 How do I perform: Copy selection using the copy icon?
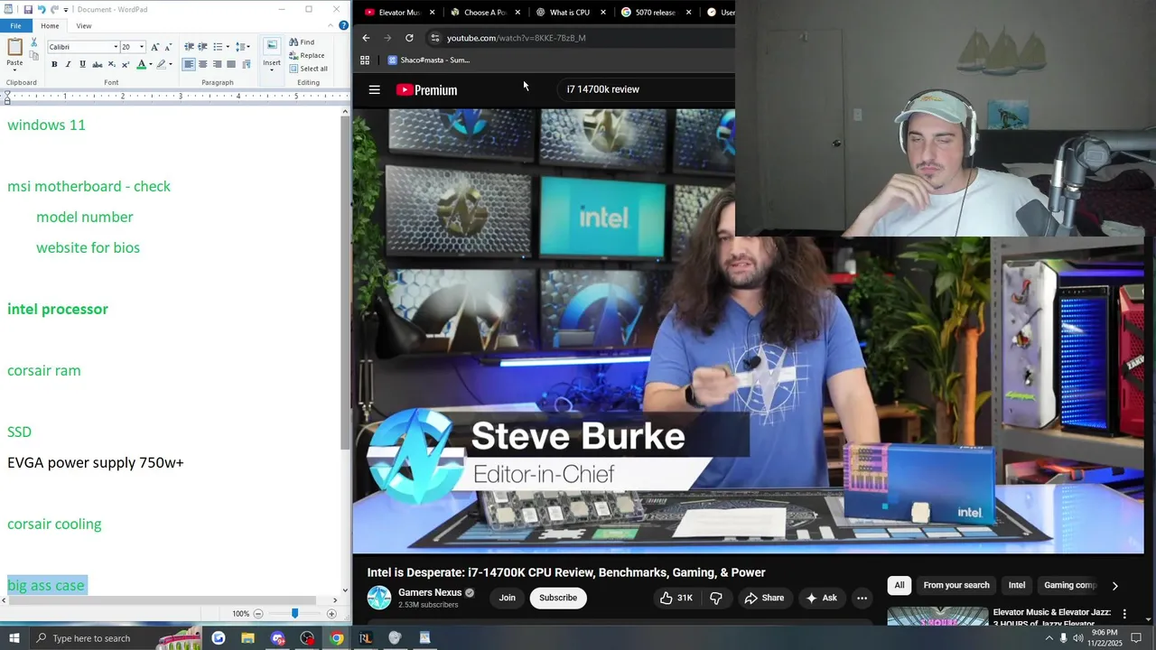tap(34, 56)
